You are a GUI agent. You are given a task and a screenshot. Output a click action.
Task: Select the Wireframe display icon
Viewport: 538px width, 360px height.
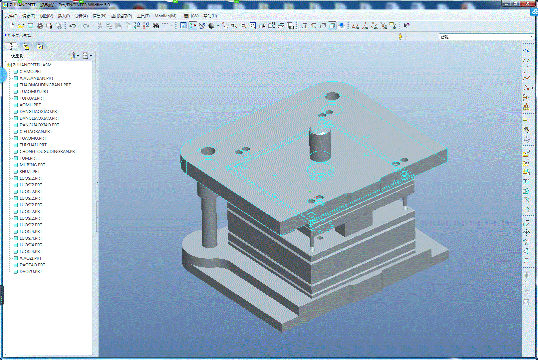(x=304, y=26)
